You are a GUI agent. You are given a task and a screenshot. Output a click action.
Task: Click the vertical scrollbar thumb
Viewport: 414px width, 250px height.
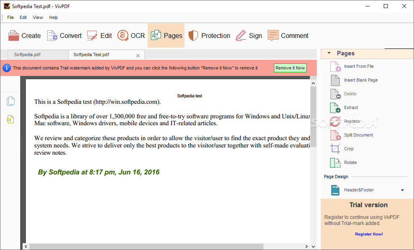point(313,117)
